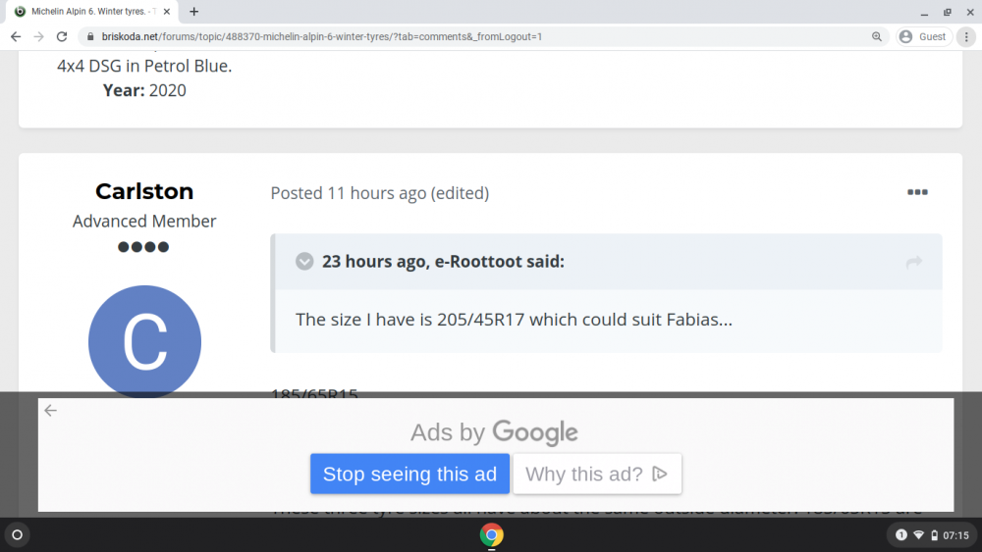Click the Wi-Fi icon in system tray
Screen dimensions: 982x552
pyautogui.click(x=919, y=535)
